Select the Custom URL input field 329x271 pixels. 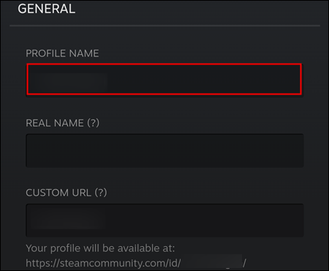[164, 220]
